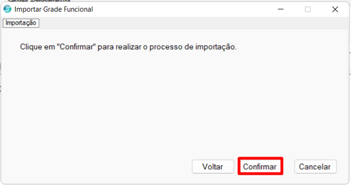The image size is (351, 186).
Task: Select the Importação tab
Action: click(21, 23)
